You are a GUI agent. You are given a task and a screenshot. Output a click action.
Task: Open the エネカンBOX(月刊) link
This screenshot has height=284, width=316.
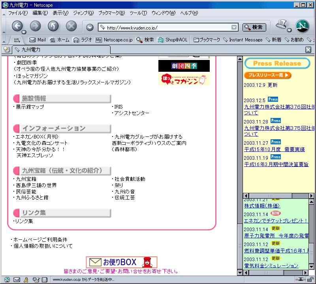pos(37,137)
